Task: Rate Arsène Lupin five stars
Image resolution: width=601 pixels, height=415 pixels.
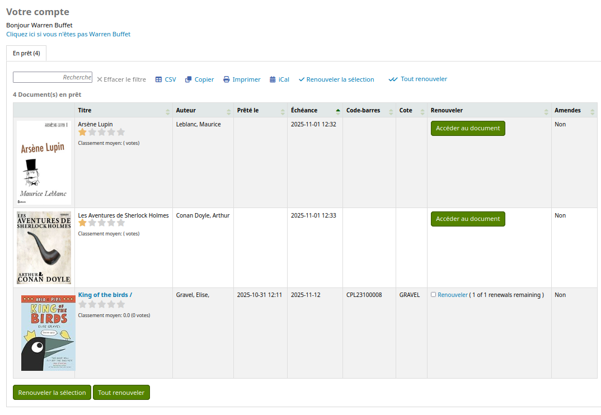Action: tap(121, 133)
